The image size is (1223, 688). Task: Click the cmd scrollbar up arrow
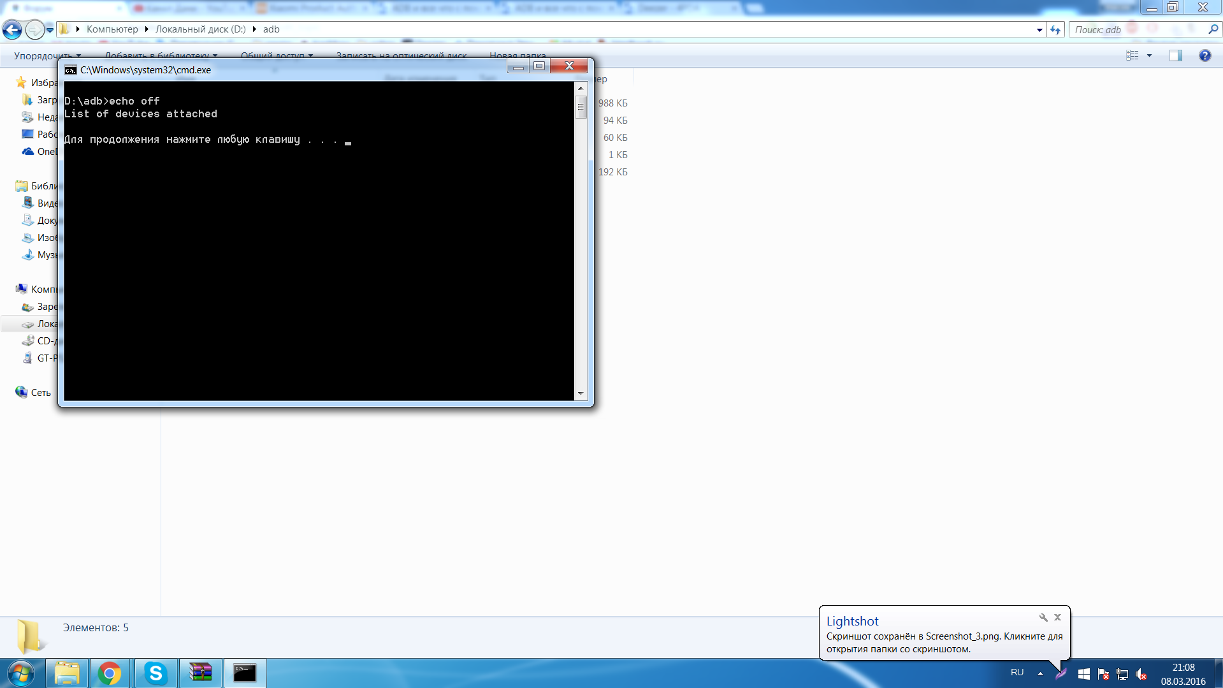(581, 88)
